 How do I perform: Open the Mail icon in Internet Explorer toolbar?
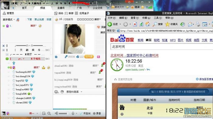(x=190, y=24)
